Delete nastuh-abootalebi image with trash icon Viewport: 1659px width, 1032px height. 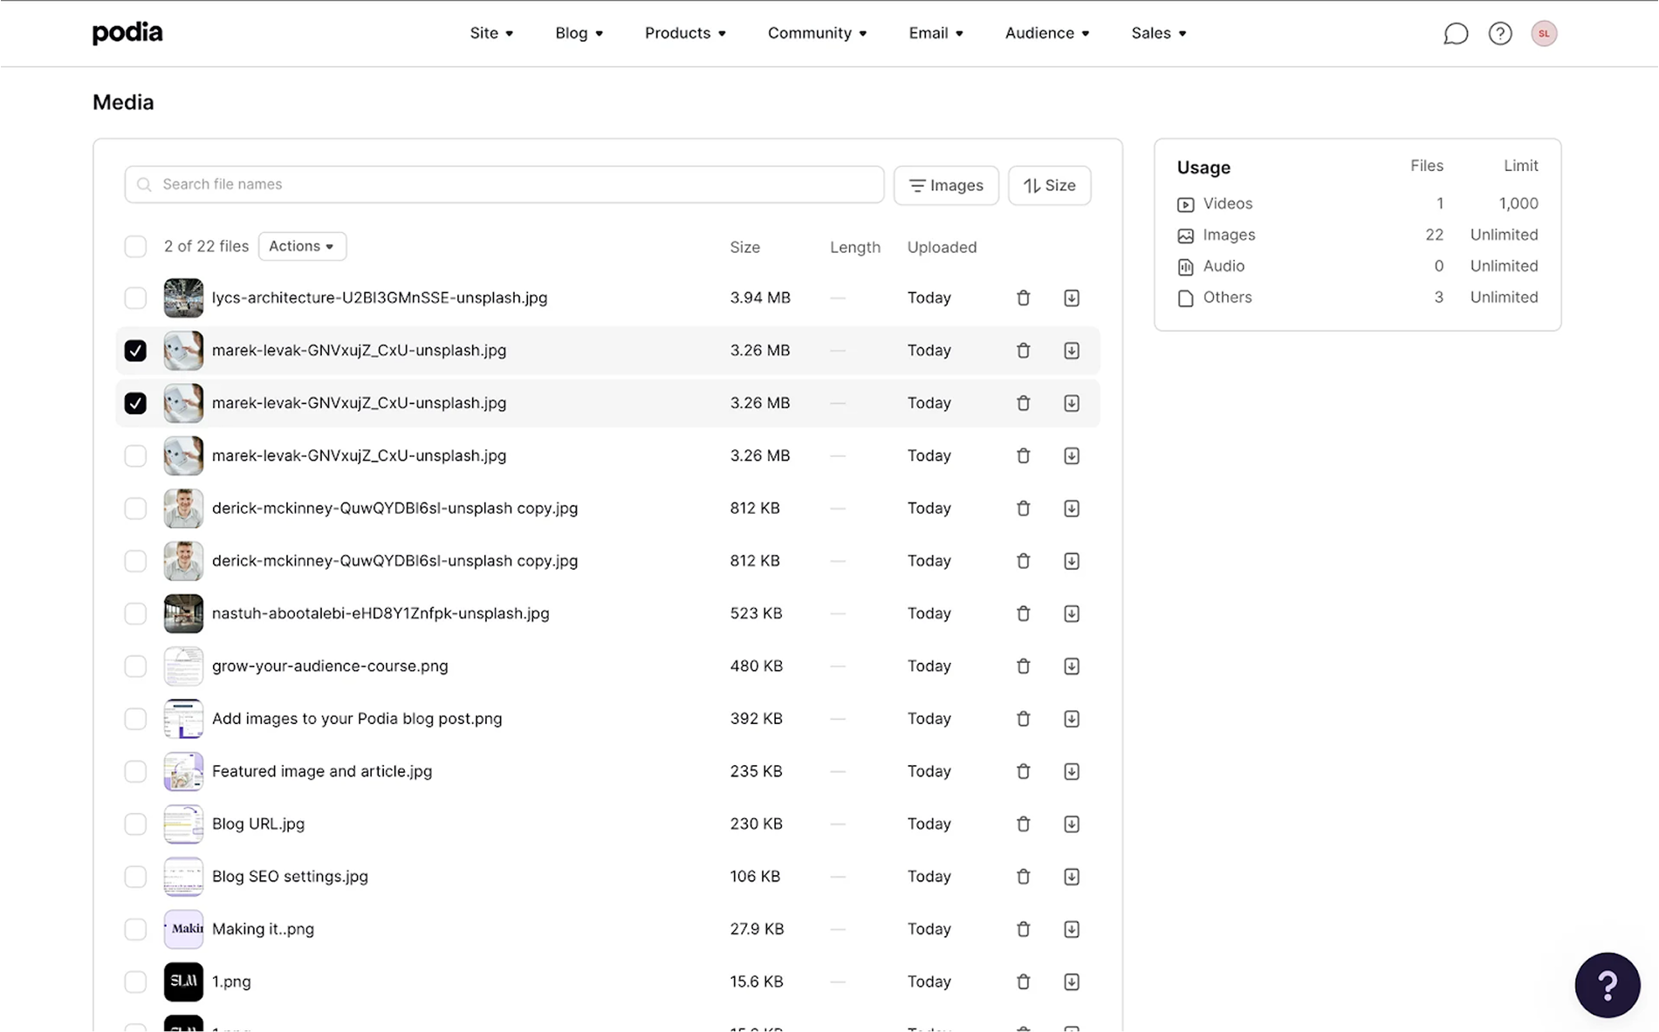1023,613
